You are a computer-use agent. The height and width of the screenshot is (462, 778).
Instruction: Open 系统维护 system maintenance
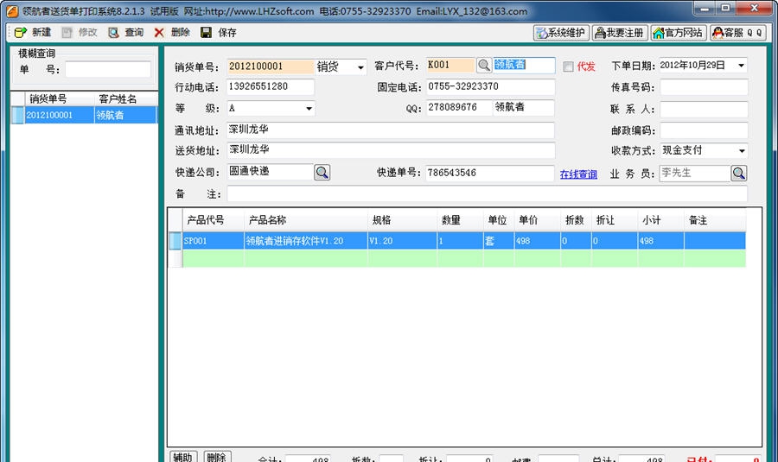pos(561,33)
